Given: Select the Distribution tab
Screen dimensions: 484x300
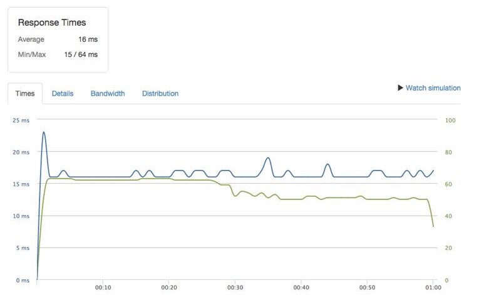Looking at the screenshot, I should pyautogui.click(x=160, y=94).
